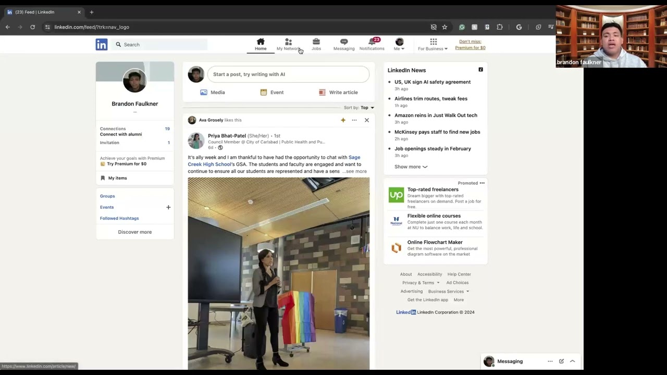Image resolution: width=667 pixels, height=375 pixels.
Task: Add new event plus icon
Action: [168, 207]
